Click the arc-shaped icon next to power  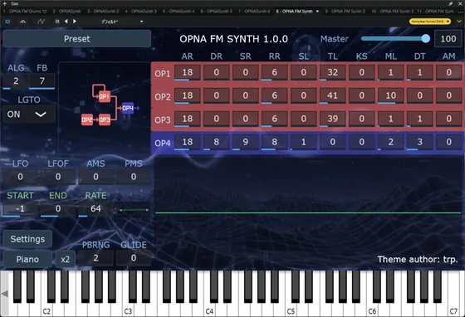[23, 22]
